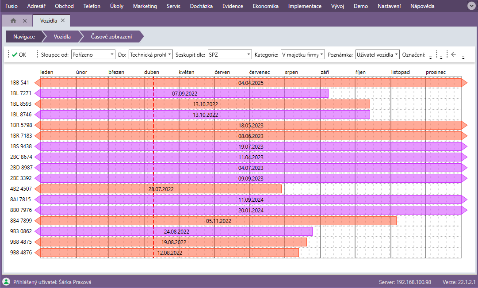The width and height of the screenshot is (478, 288).
Task: Open the Ekonomika menu
Action: click(265, 6)
